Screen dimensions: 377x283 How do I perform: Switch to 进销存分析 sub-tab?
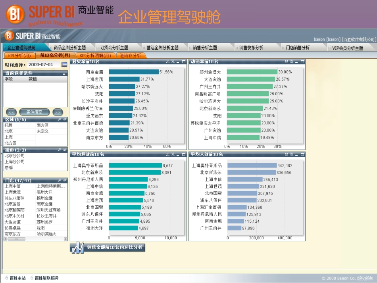coord(131,56)
